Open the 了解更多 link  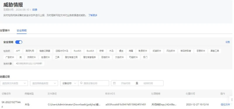pyautogui.click(x=93, y=15)
